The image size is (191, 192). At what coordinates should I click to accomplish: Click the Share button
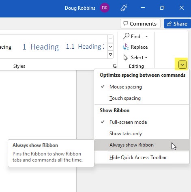(177, 24)
